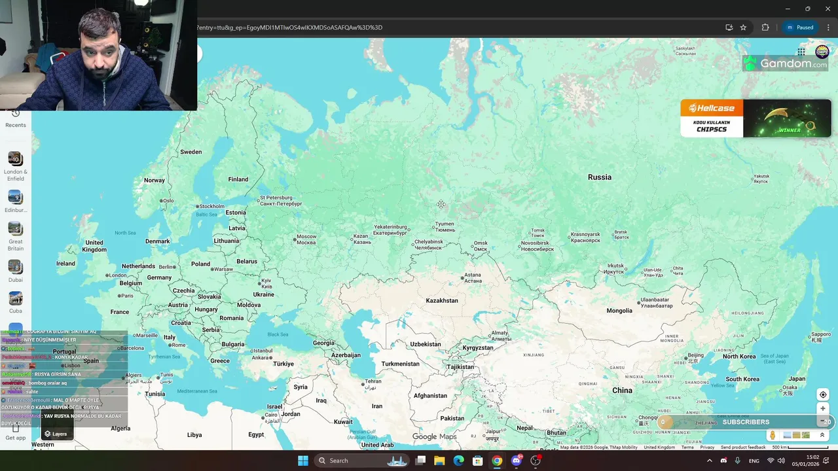
Task: Switch to Google Chrome in the taskbar
Action: [497, 461]
